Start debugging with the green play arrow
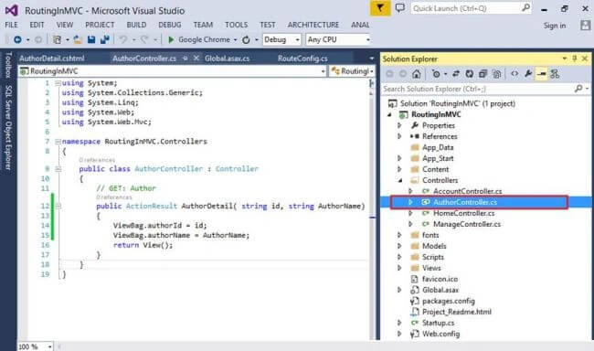This screenshot has height=351, width=594. click(171, 39)
